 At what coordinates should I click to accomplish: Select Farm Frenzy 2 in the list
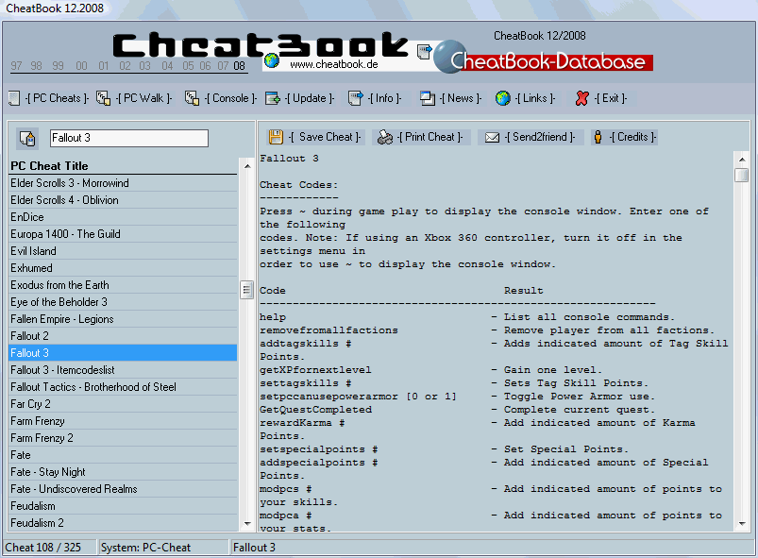coord(124,438)
